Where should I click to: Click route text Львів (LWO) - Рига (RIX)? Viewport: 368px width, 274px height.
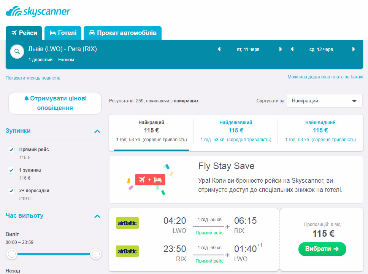tap(62, 49)
